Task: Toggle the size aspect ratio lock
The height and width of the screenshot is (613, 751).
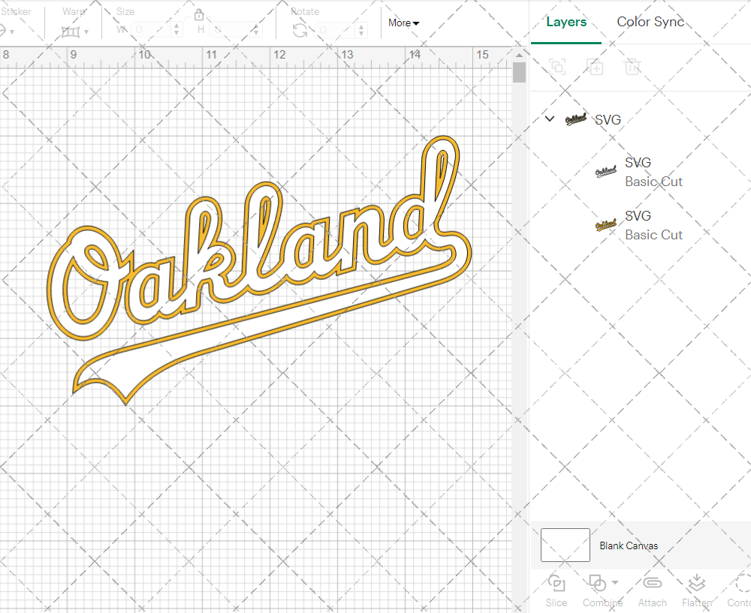Action: pos(199,15)
